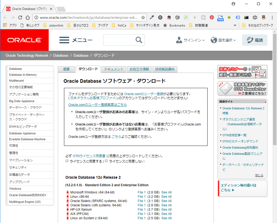The height and width of the screenshot is (223, 277).
Task: Select the ダウンロード tab
Action: point(88,69)
